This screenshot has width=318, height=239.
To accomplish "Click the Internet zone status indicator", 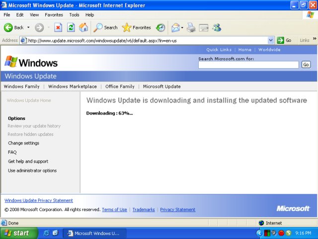I will pos(270,223).
